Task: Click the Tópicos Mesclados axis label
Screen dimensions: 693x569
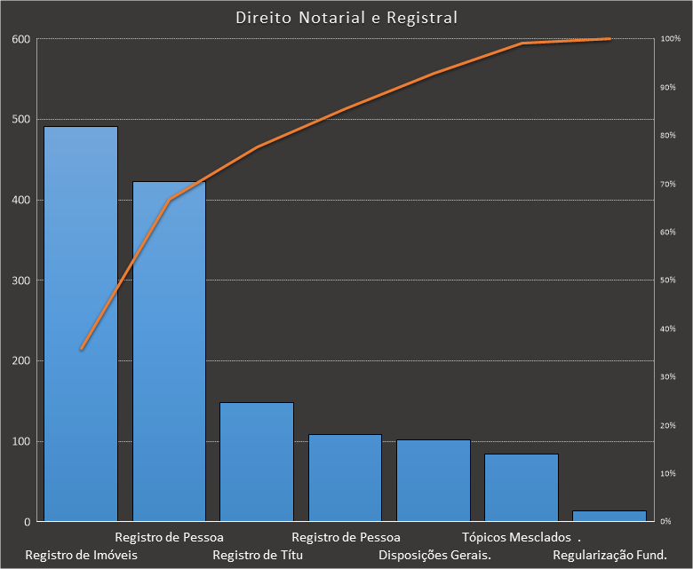Action: coord(516,537)
